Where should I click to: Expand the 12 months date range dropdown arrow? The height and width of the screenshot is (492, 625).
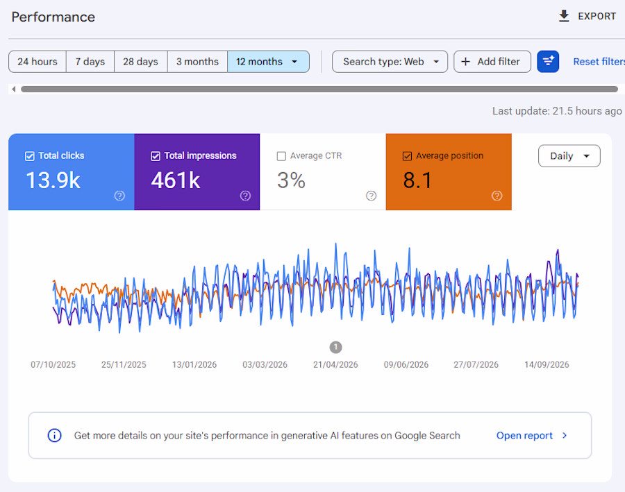pyautogui.click(x=294, y=62)
